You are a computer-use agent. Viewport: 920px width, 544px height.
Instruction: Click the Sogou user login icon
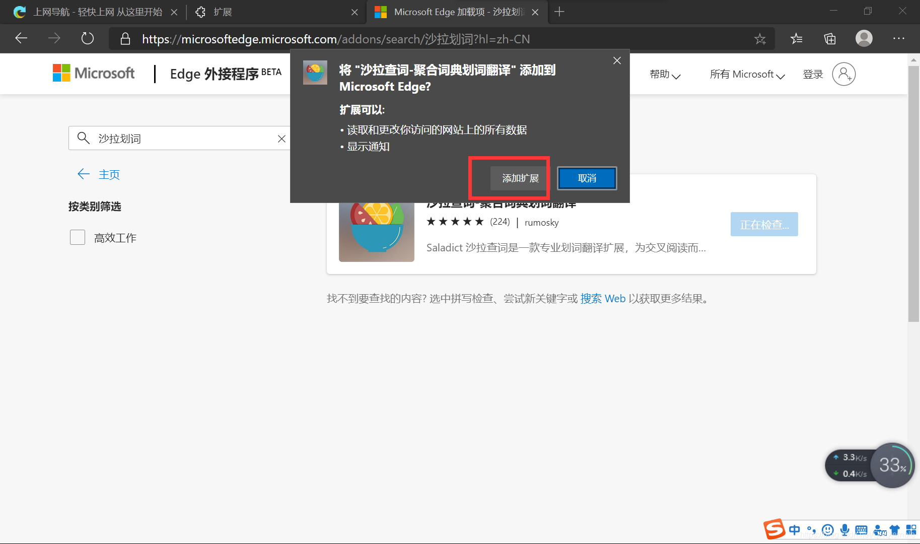[879, 530]
